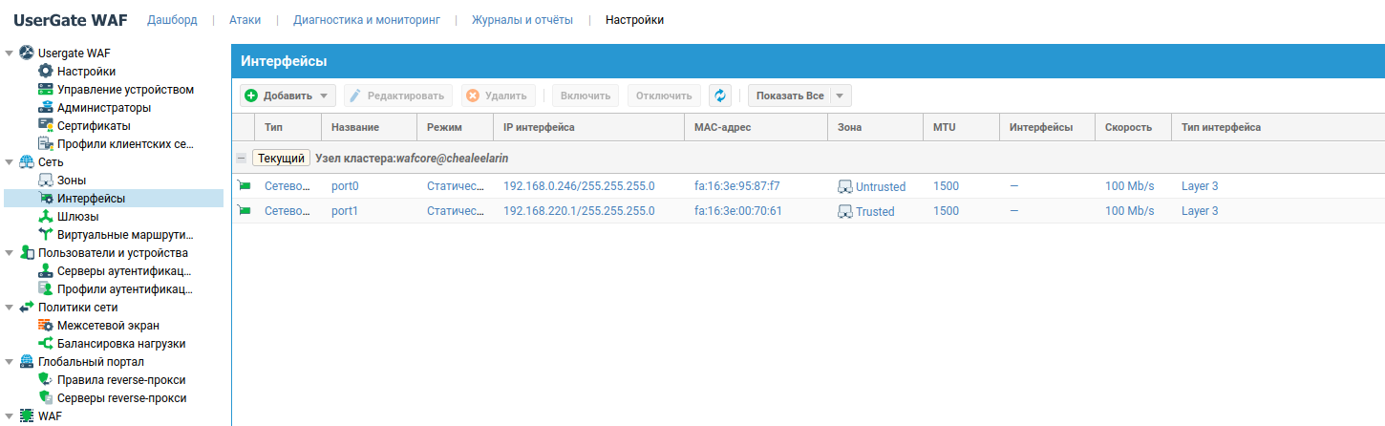Click the Untrusted zone icon
This screenshot has height=426, width=1385.
click(x=844, y=186)
